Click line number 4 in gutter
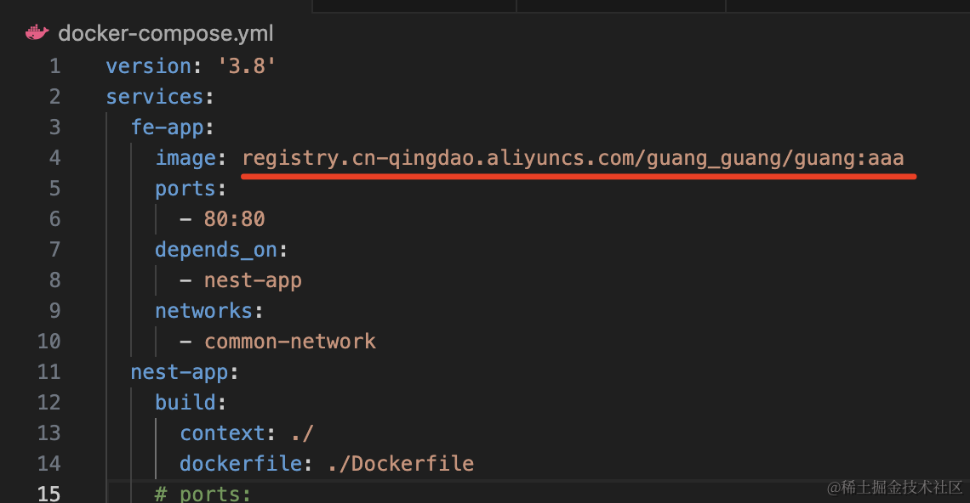970x503 pixels. pos(55,157)
